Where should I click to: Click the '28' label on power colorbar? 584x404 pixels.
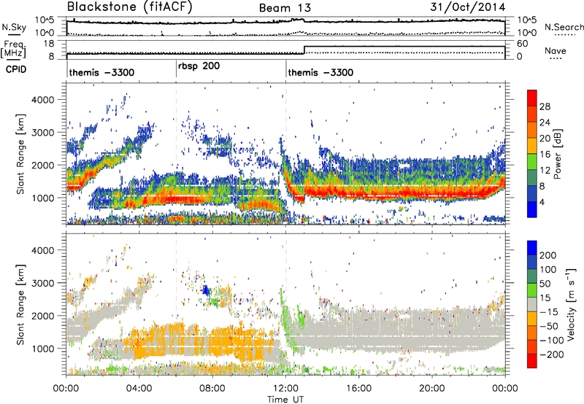tap(545, 106)
